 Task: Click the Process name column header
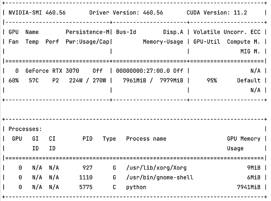pyautogui.click(x=146, y=139)
